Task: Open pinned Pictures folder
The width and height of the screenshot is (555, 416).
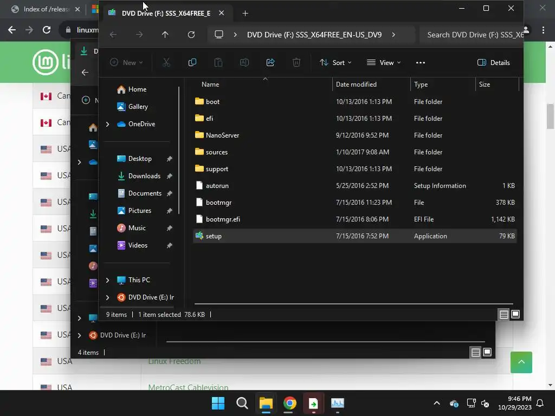Action: point(139,211)
